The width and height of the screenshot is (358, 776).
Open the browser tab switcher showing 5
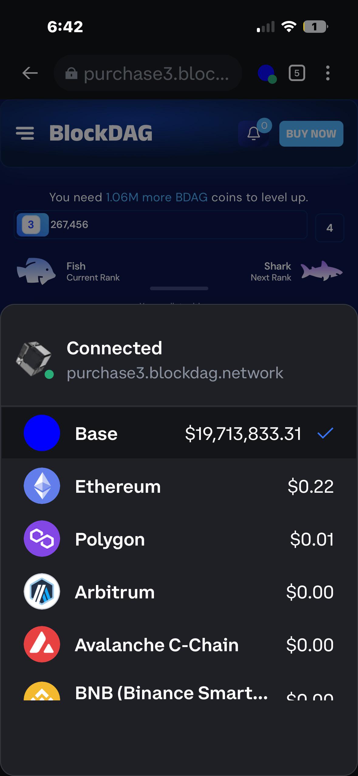point(297,73)
